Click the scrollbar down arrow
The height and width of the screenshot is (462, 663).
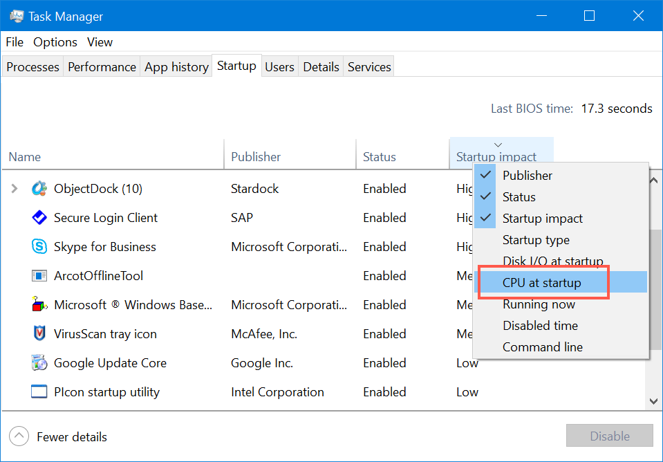pos(653,401)
